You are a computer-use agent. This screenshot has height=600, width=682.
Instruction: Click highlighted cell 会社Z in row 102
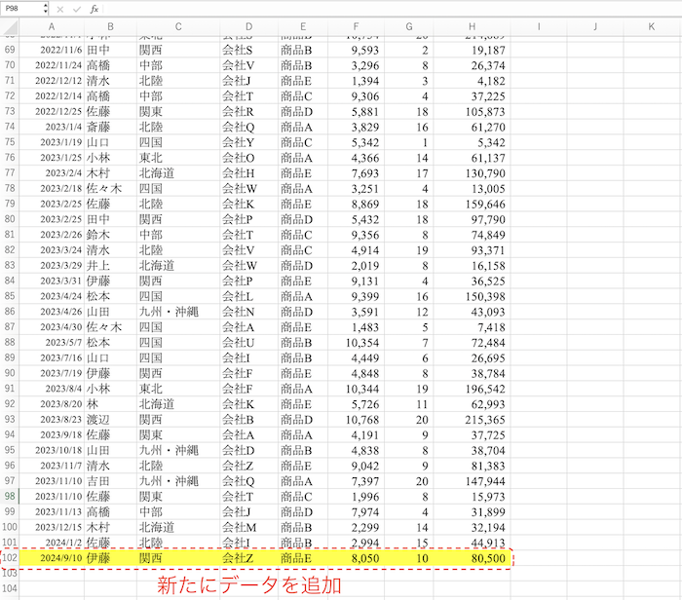coord(248,558)
